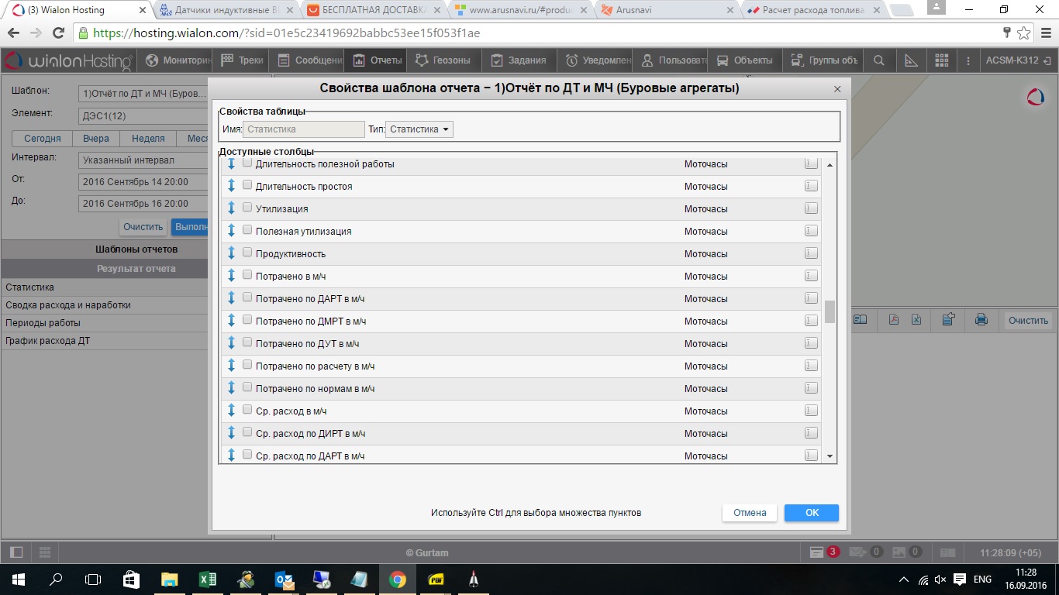Click the Отмена button
Screen dimensions: 1059x595
(x=749, y=513)
